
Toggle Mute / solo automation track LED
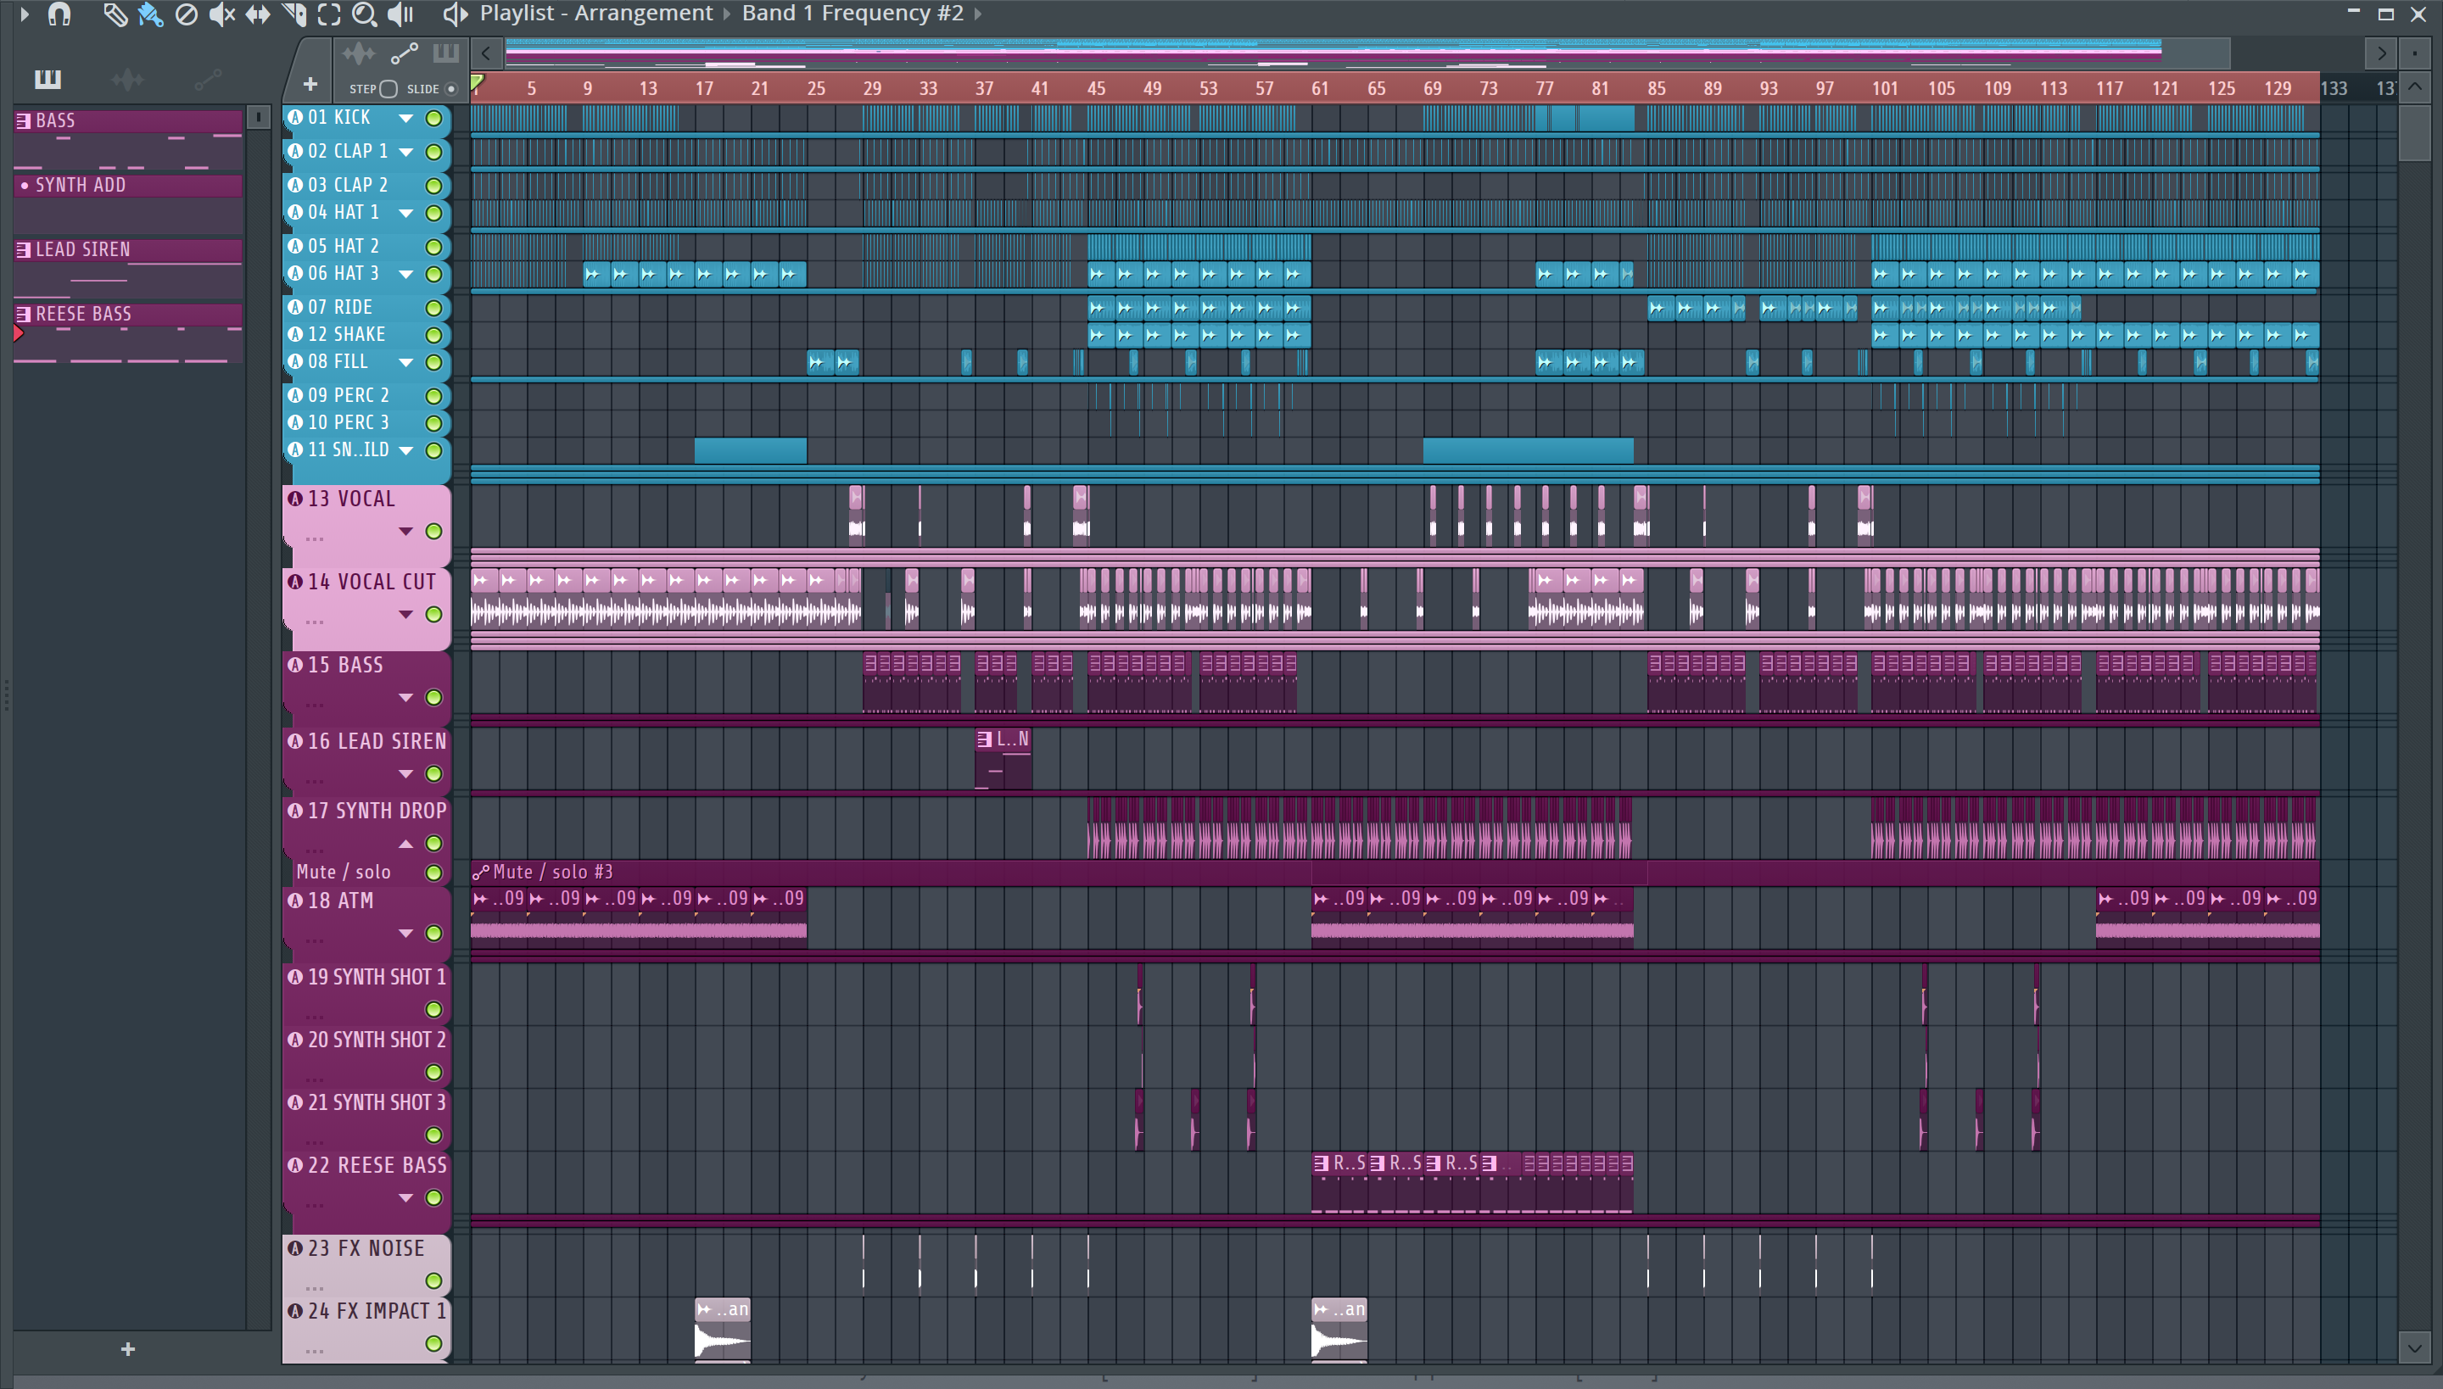click(x=433, y=872)
